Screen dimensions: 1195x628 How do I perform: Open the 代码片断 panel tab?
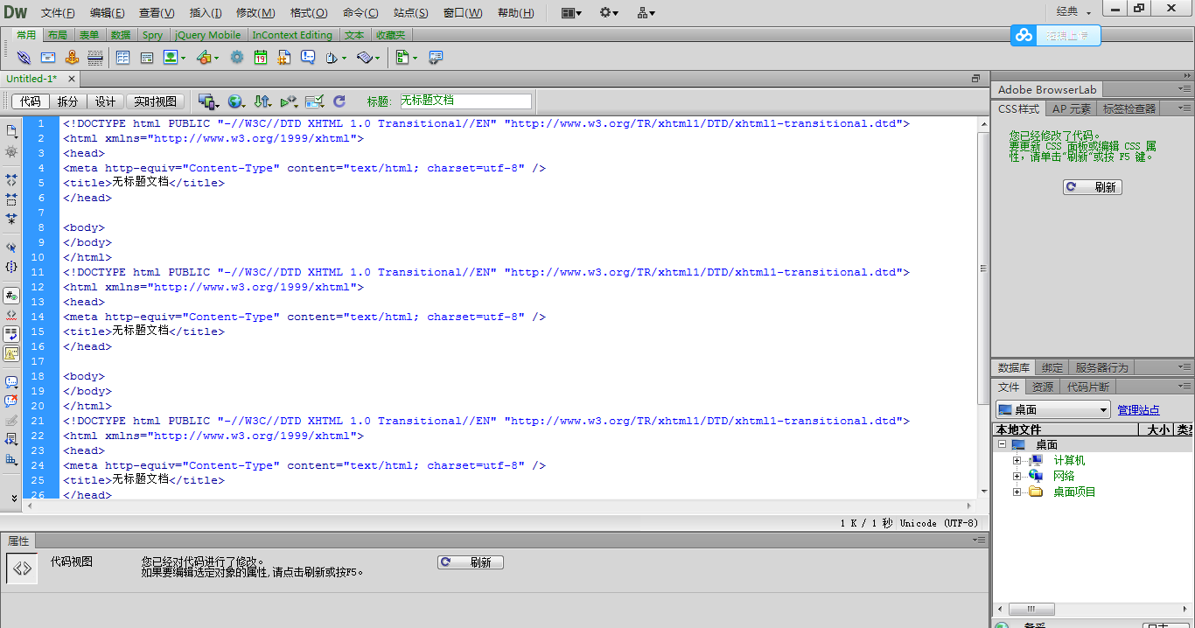point(1087,387)
